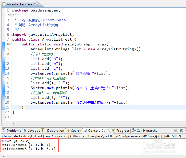Viewport: 186px width, 158px height.
Task: Click the ArrayList description comment on line 4
Action: point(36,25)
